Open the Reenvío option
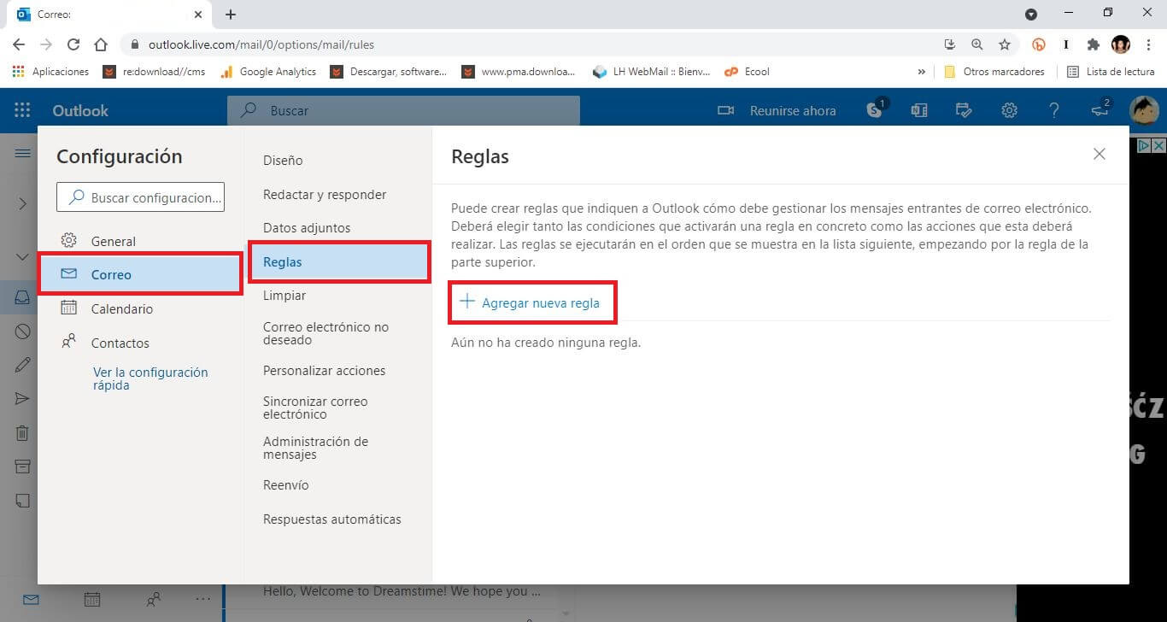This screenshot has width=1167, height=622. coord(286,484)
